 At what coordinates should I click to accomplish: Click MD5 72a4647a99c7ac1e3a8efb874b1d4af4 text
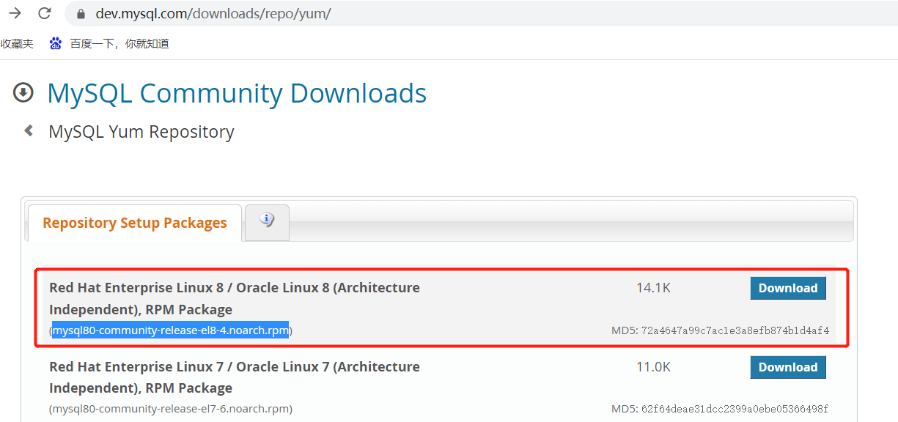[720, 330]
